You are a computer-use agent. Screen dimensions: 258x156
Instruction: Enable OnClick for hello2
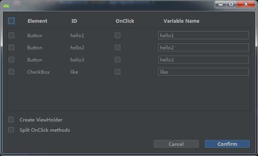pyautogui.click(x=118, y=47)
